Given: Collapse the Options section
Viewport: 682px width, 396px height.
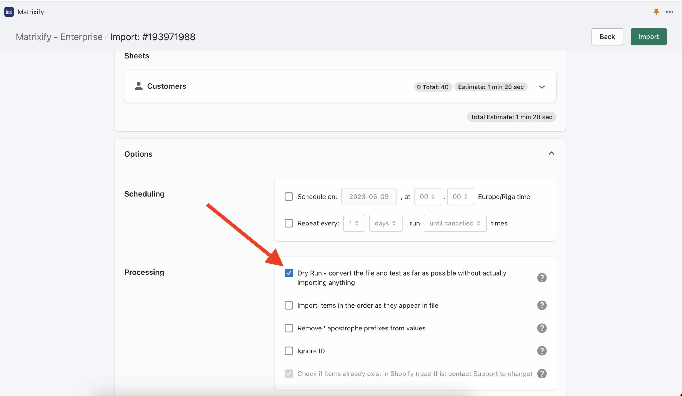Looking at the screenshot, I should coord(551,153).
